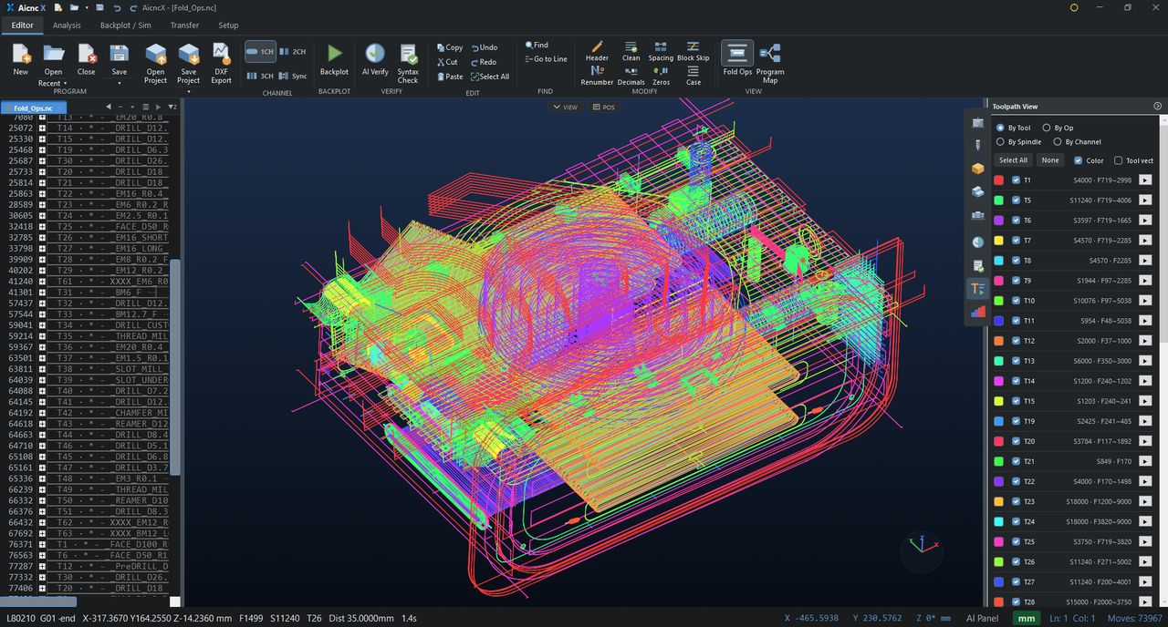Open the Block Skip tool
1168x627 pixels.
coord(693,50)
